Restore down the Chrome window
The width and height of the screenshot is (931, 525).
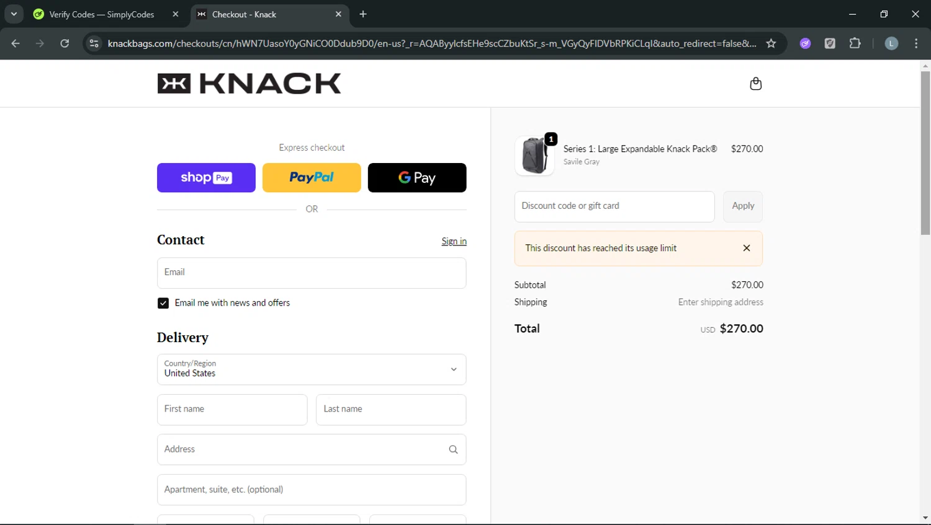coord(884,14)
